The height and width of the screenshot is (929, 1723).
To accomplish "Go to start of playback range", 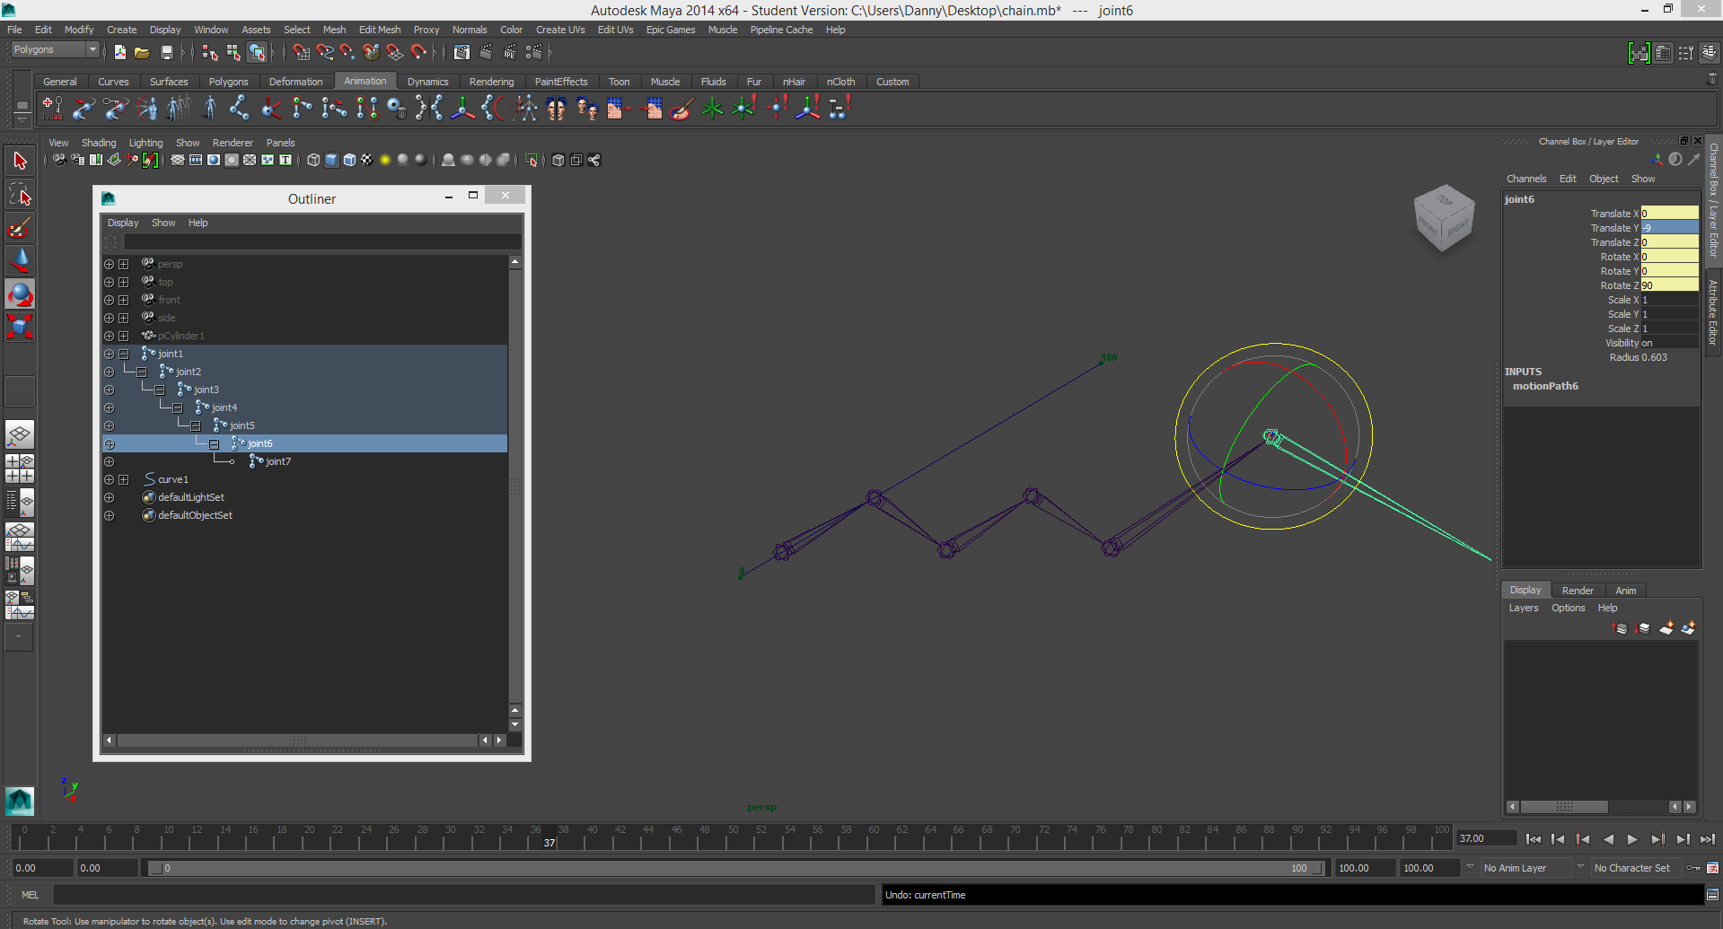I will click(x=1533, y=839).
